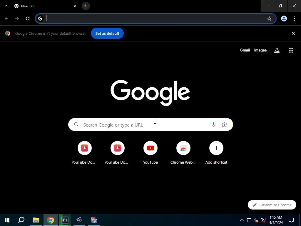Open a new tab with plus button
301x226 pixels.
click(x=86, y=6)
